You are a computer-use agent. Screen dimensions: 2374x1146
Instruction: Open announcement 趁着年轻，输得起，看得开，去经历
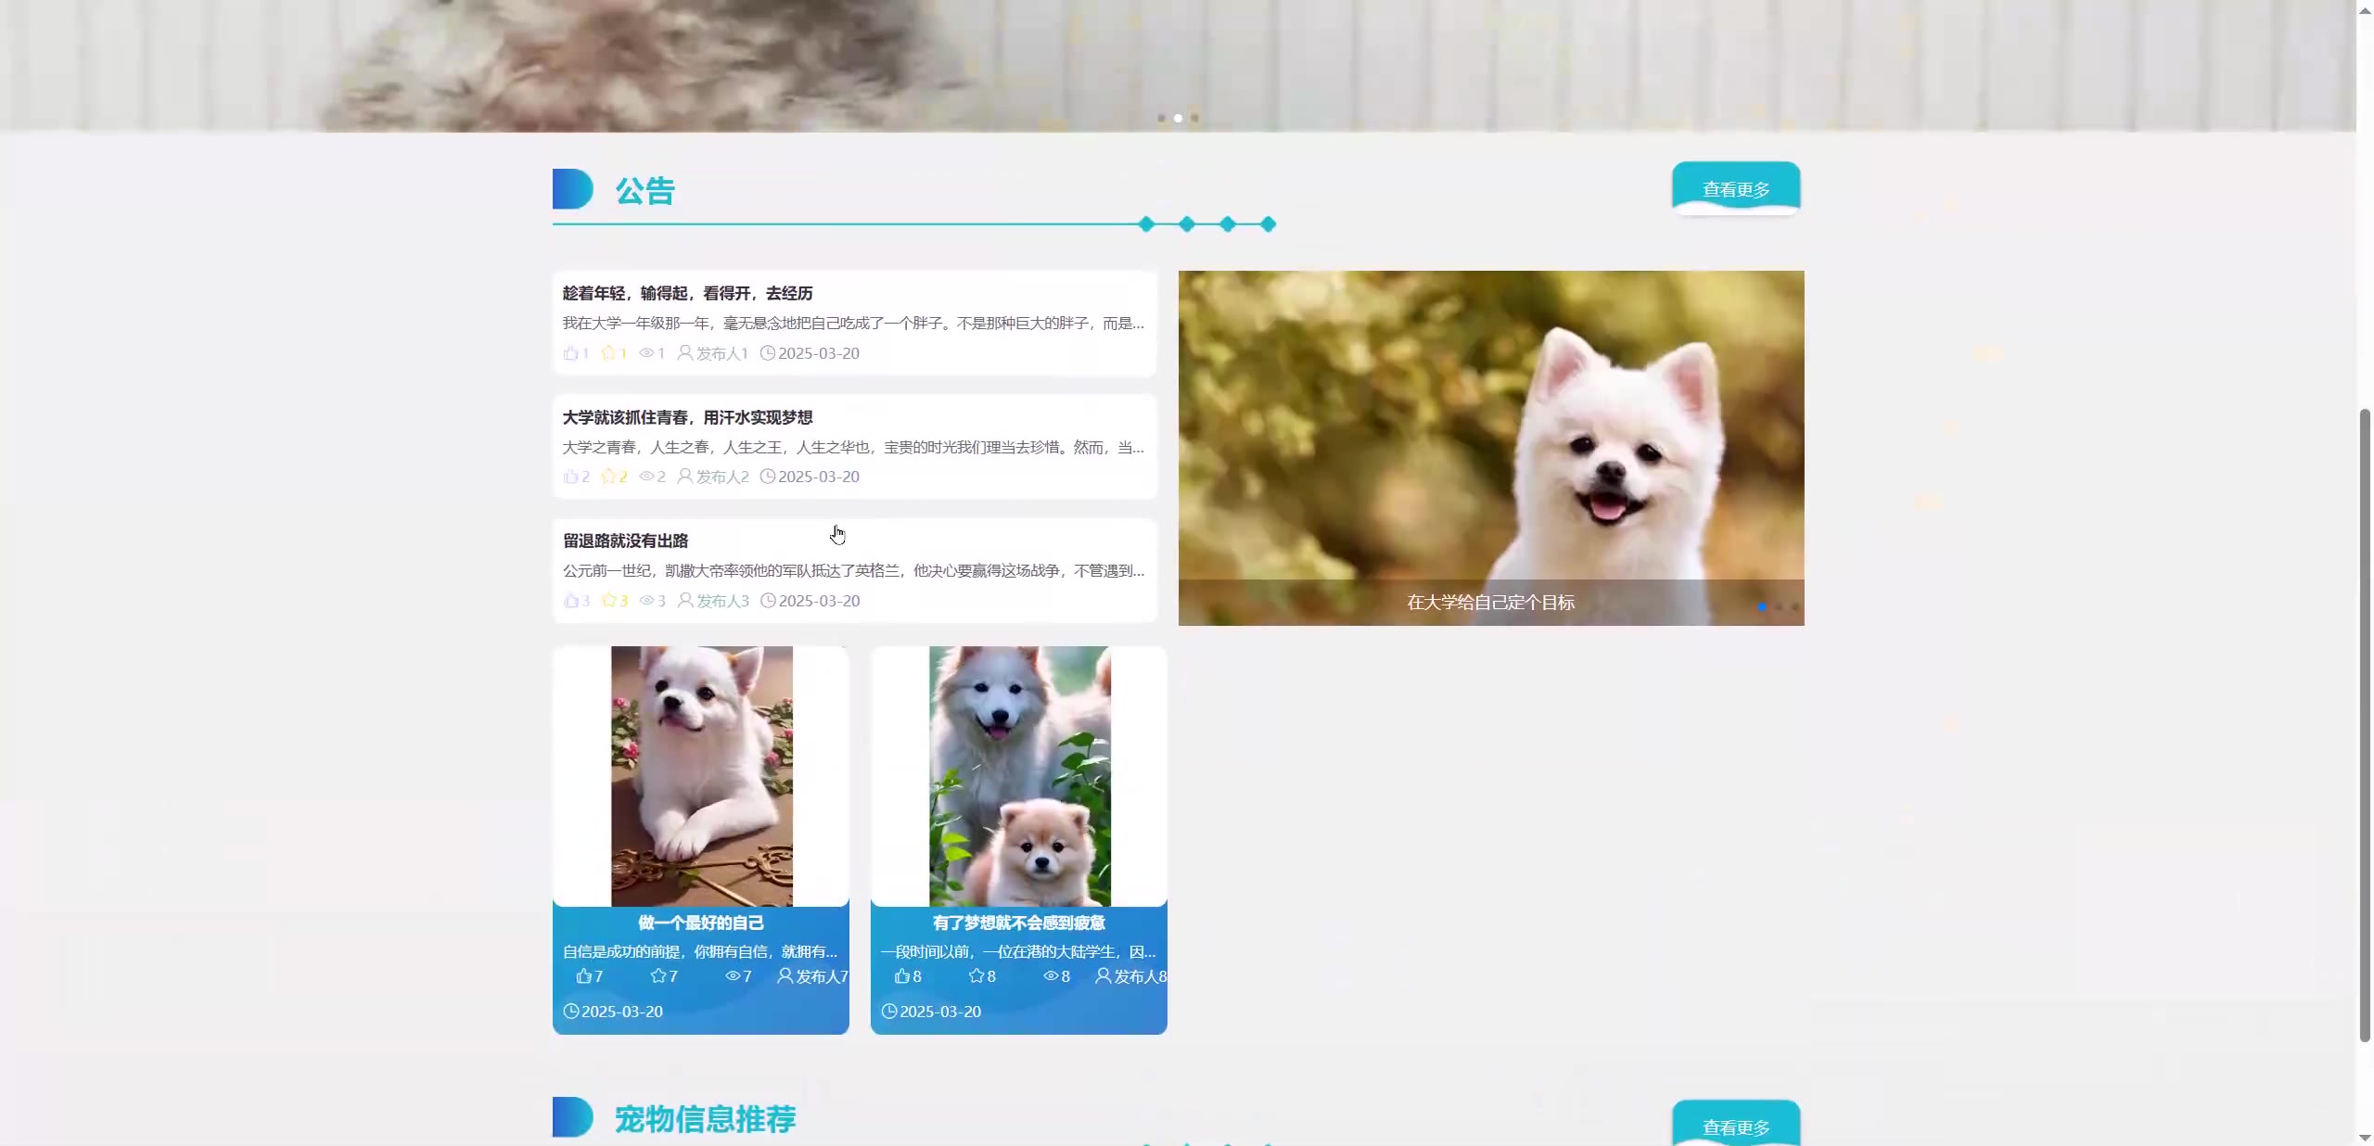(x=687, y=294)
